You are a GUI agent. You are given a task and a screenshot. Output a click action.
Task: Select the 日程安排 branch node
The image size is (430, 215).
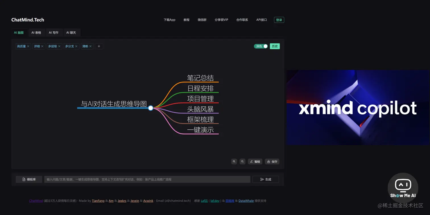tap(200, 88)
